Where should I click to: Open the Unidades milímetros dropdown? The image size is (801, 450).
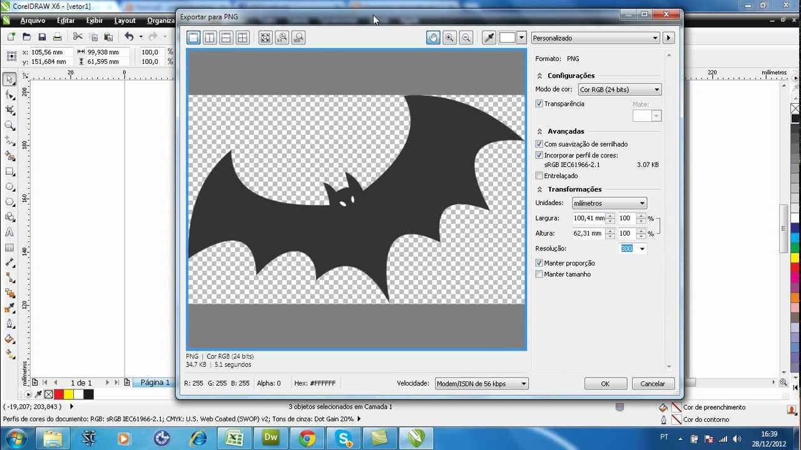(x=609, y=203)
